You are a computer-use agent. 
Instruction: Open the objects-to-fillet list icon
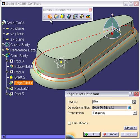(x=129, y=107)
